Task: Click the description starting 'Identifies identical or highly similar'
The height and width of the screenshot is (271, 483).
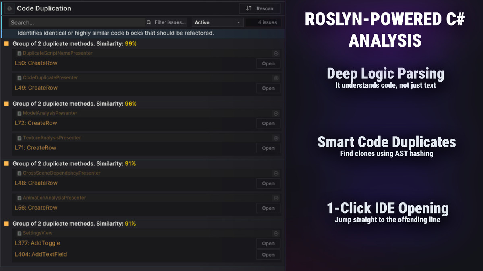Action: pos(116,33)
